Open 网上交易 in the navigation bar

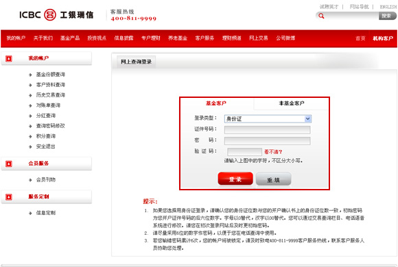coord(259,38)
